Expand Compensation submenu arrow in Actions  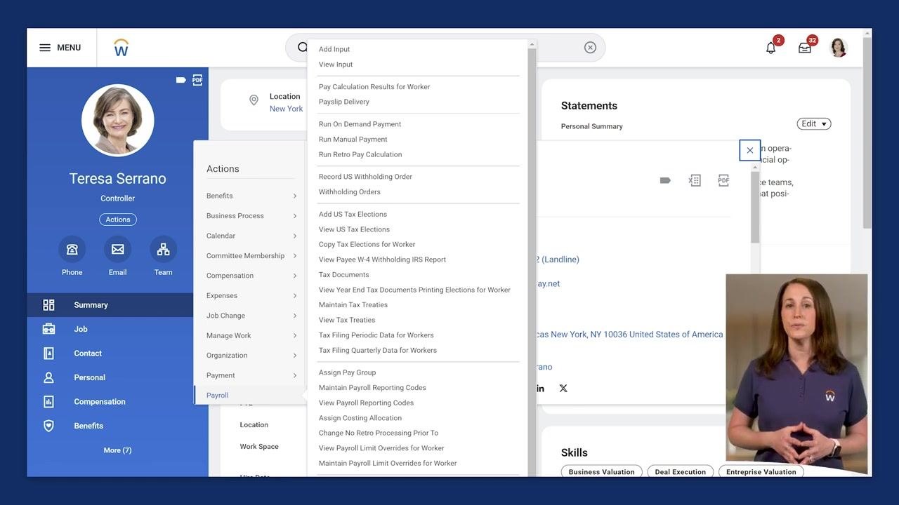pos(295,276)
